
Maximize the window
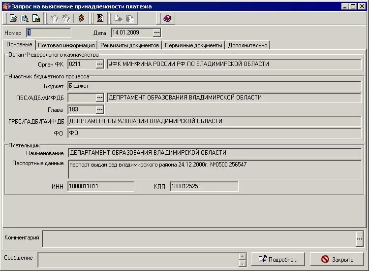(x=353, y=6)
